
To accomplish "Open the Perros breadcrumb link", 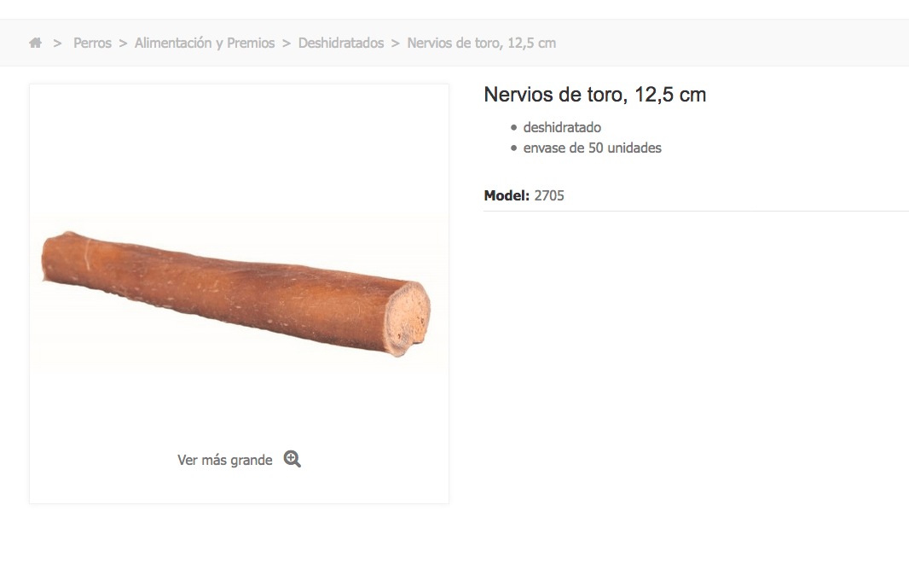I will [92, 43].
